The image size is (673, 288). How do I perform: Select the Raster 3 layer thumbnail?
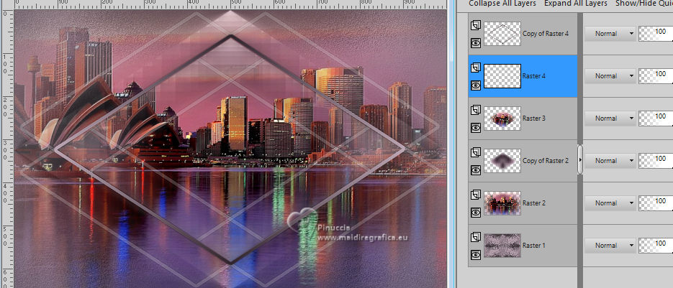tap(502, 119)
